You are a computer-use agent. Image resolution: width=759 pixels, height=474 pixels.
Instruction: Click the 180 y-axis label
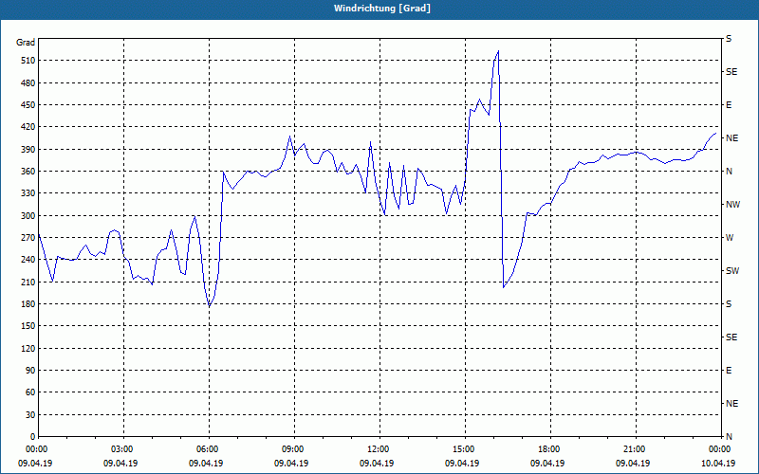click(x=28, y=304)
